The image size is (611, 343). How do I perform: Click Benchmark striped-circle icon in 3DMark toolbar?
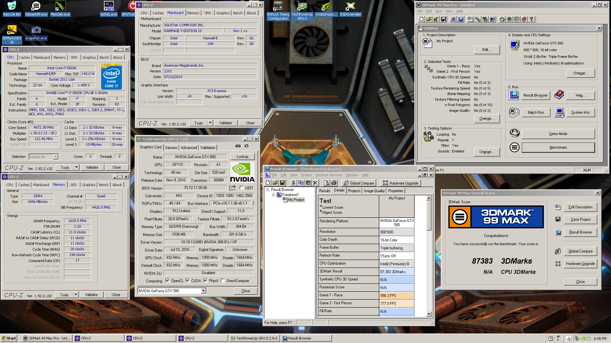click(509, 19)
